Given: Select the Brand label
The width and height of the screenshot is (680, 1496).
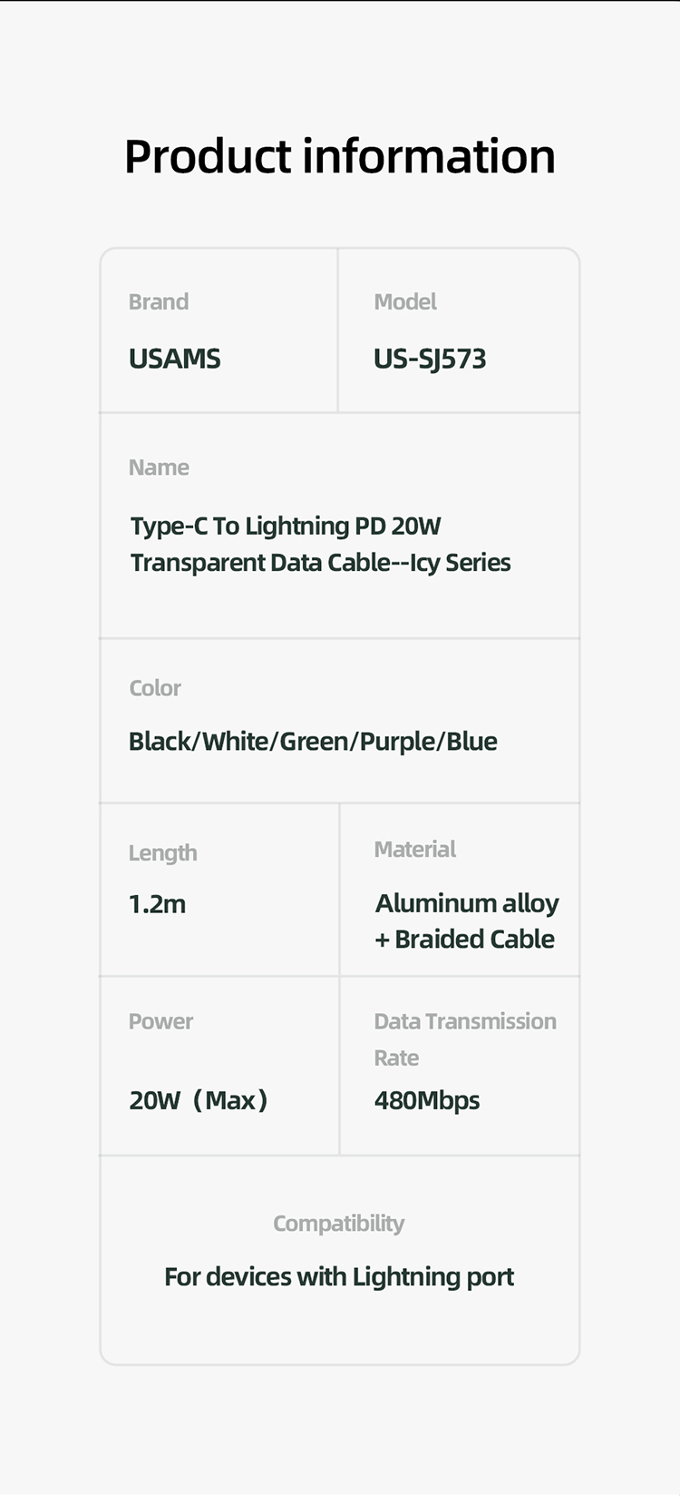Looking at the screenshot, I should [159, 301].
